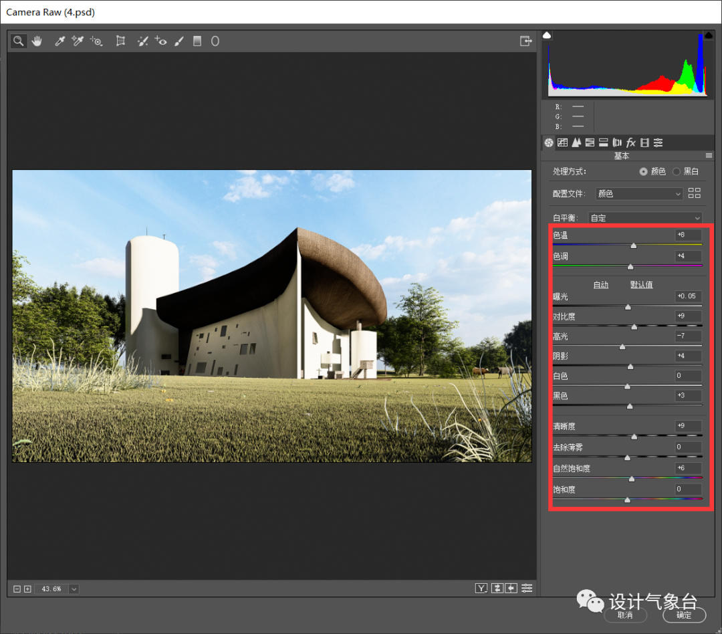Switch to the Tone Curve panel tab
The image size is (722, 634).
562,142
